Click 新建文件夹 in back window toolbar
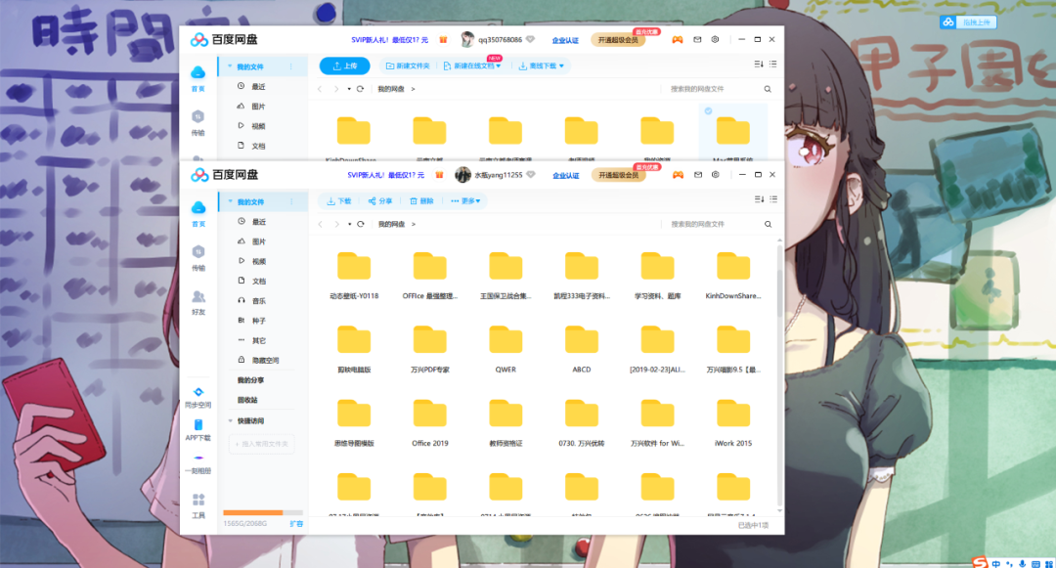 408,66
